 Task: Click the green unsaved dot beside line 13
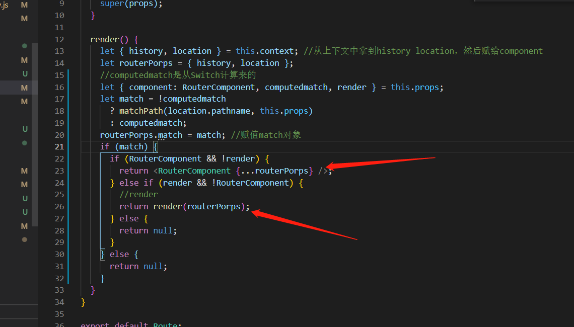(x=24, y=46)
